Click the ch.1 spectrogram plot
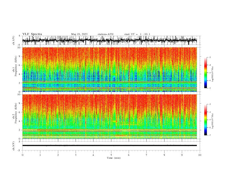Image resolution: width=225 pixels, height=174 pixels. (110, 69)
